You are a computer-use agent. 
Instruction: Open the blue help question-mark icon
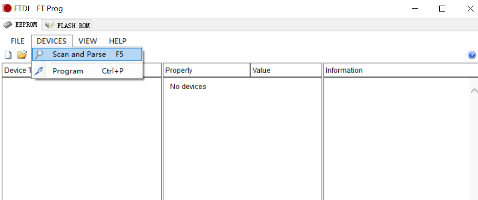click(x=471, y=55)
